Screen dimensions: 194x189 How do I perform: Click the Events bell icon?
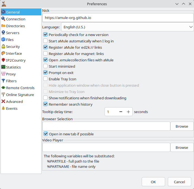click(3, 108)
